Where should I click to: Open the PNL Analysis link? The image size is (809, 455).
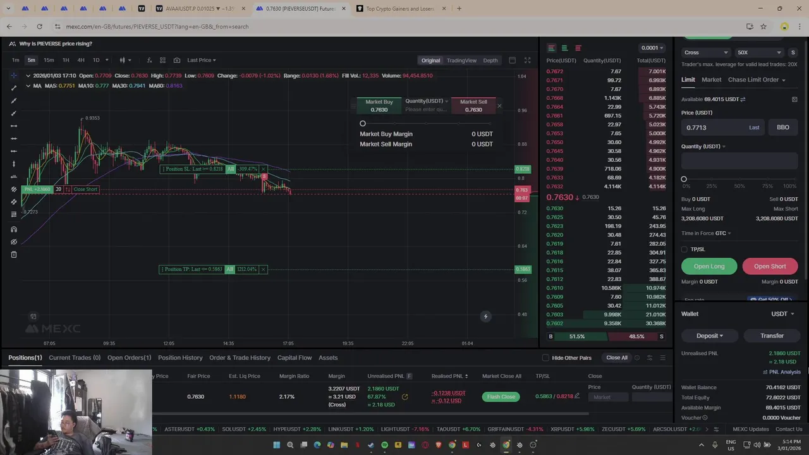782,372
